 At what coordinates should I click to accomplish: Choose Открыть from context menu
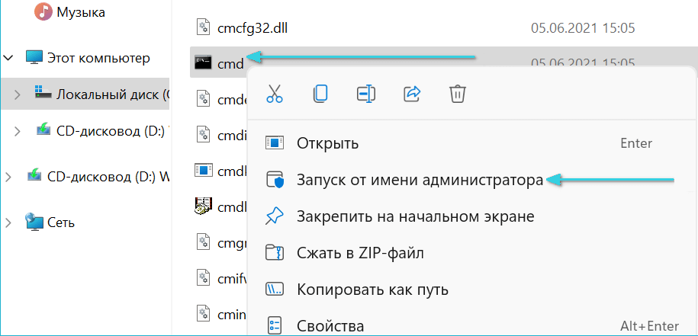point(328,143)
